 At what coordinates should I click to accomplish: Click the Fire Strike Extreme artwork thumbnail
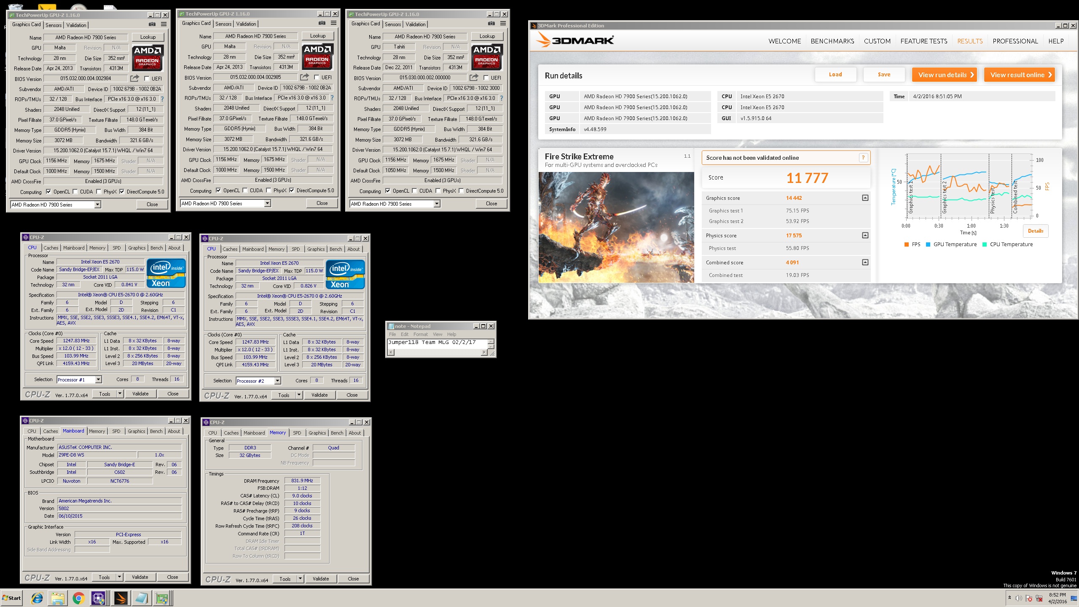[x=616, y=227]
